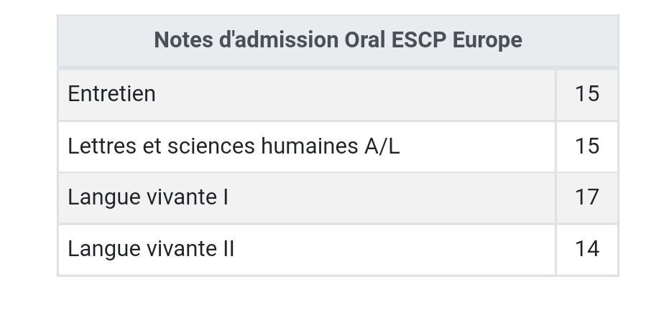Select the Entretien row label
The width and height of the screenshot is (669, 320).
pyautogui.click(x=111, y=94)
